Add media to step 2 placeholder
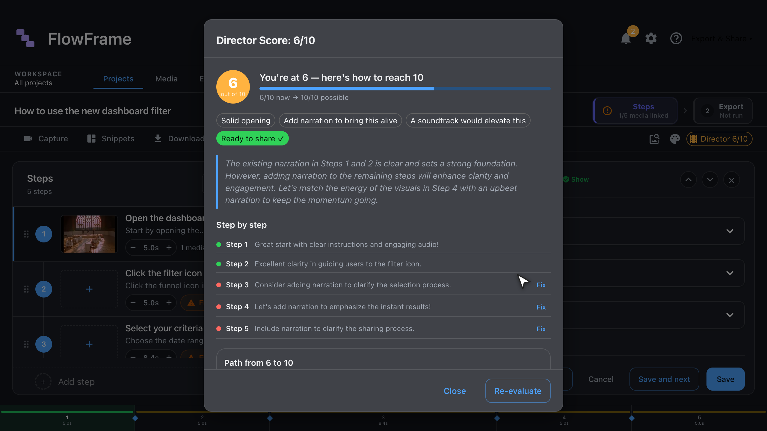The height and width of the screenshot is (431, 767). pos(89,289)
